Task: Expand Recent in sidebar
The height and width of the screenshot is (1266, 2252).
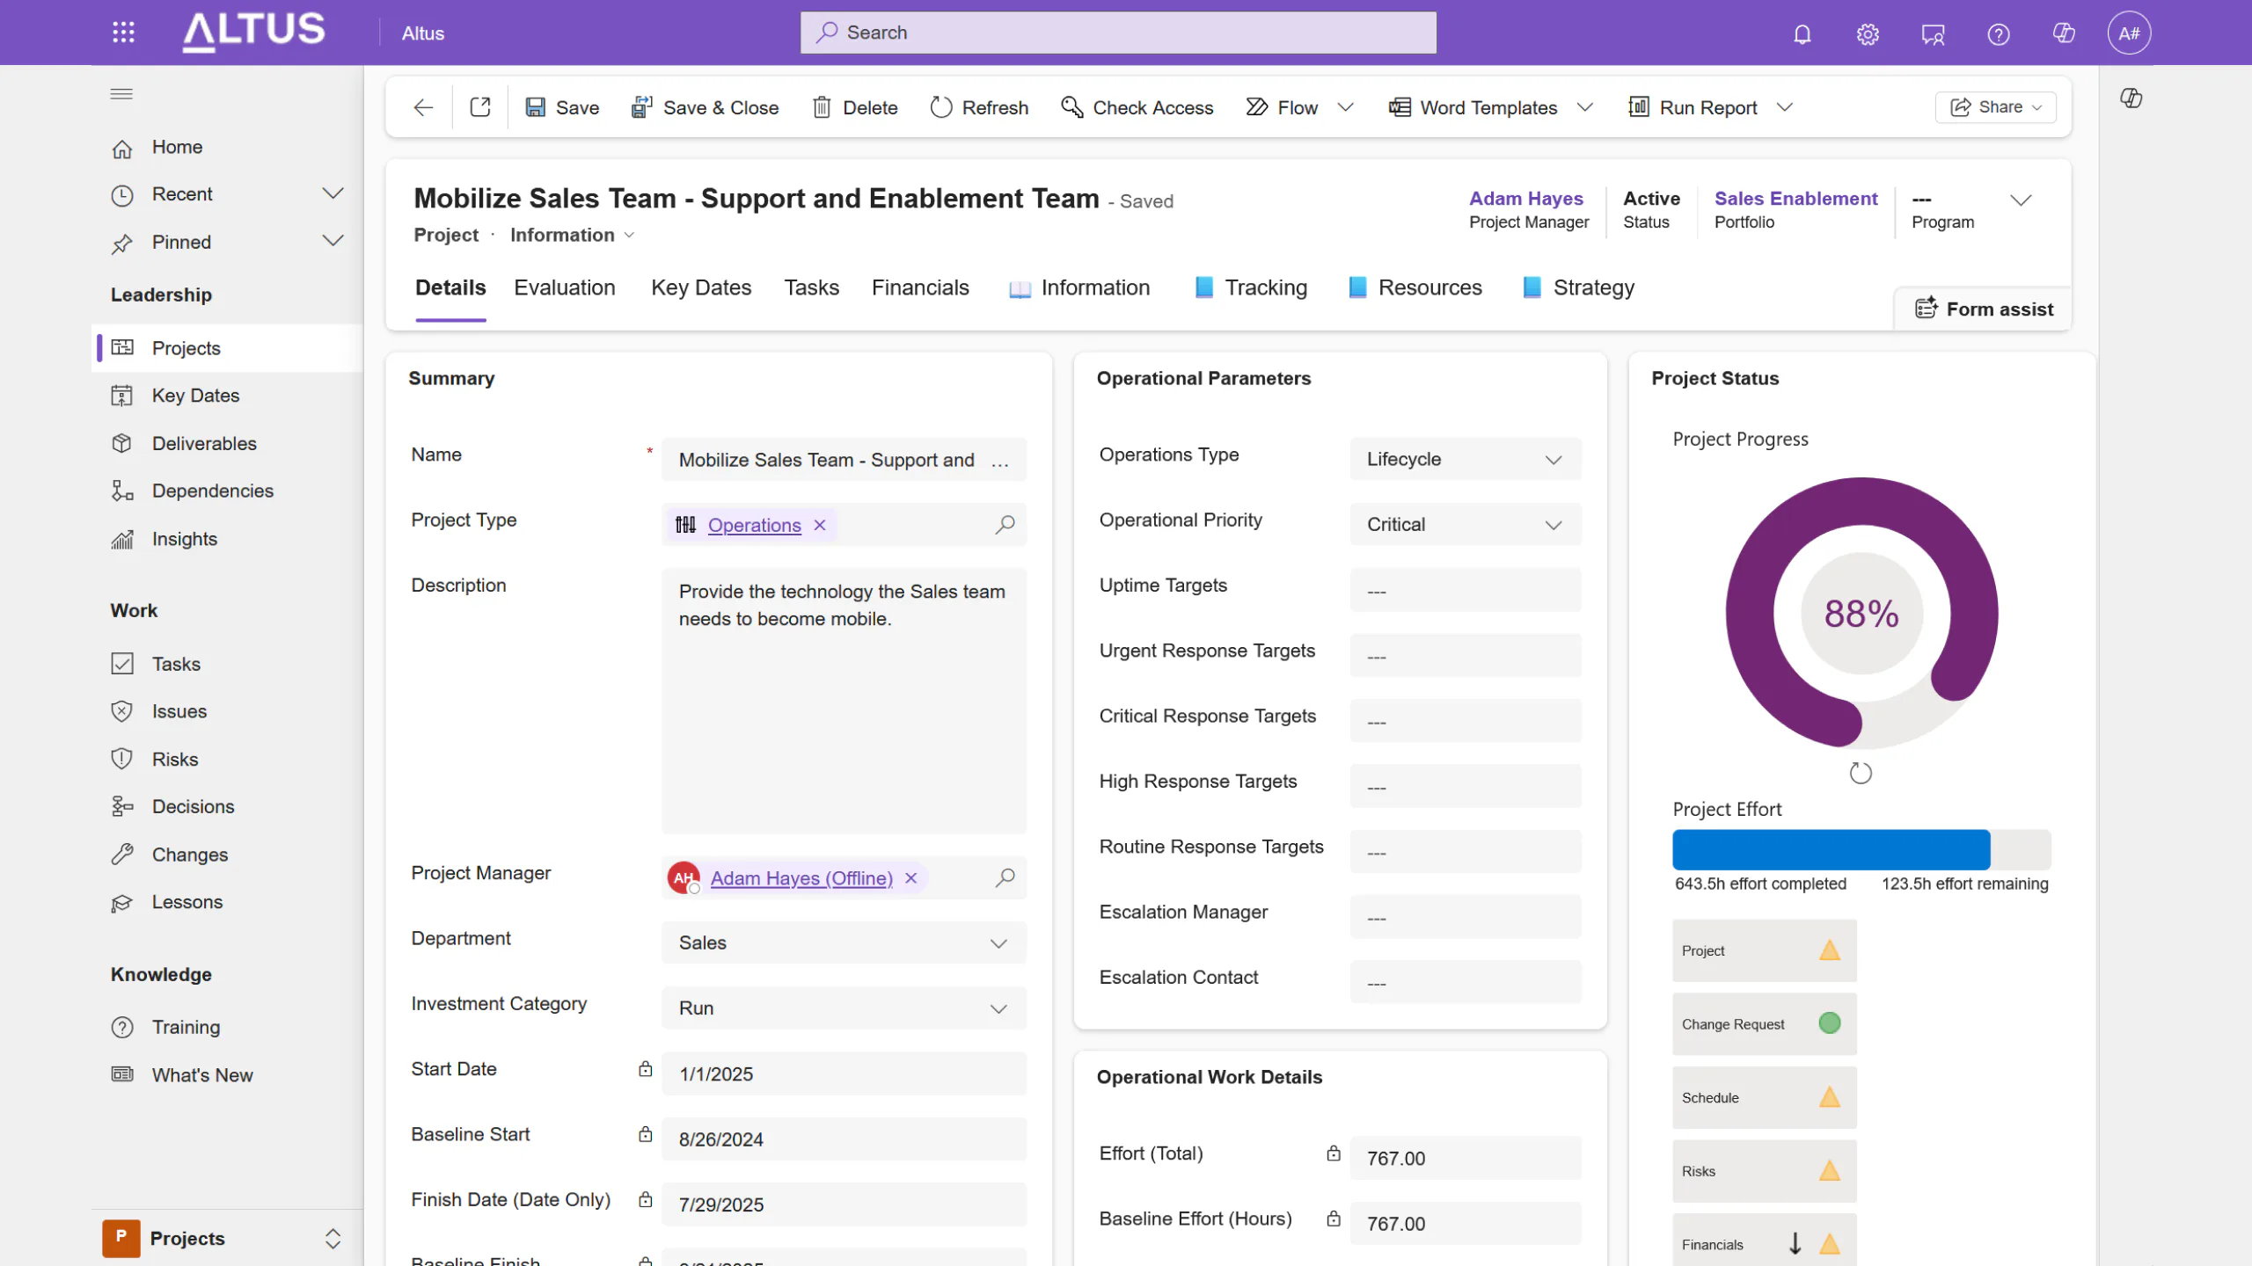Action: (x=333, y=193)
